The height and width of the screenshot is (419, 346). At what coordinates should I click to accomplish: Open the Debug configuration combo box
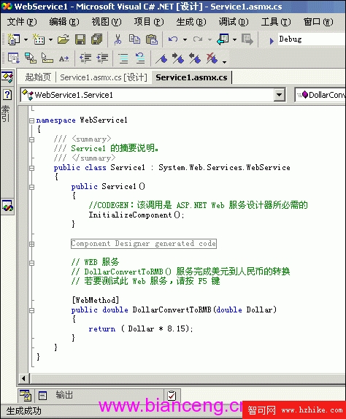point(312,39)
